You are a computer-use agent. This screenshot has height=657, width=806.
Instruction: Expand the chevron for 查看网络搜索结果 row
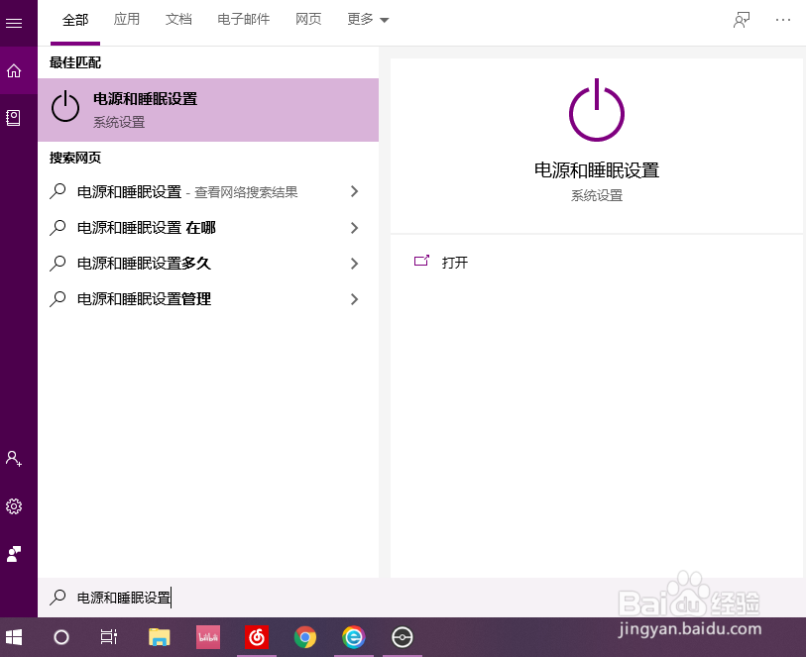coord(354,191)
